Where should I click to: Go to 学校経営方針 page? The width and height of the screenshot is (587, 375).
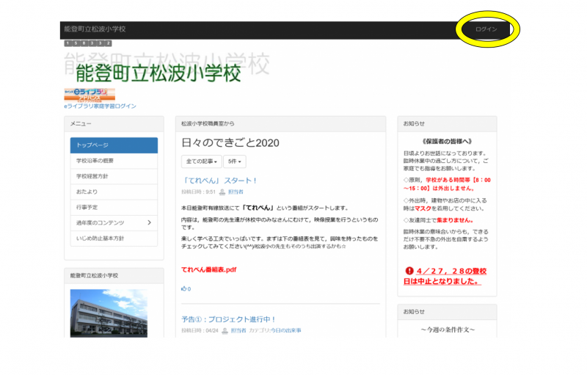114,176
